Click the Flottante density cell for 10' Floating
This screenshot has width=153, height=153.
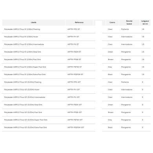tap(125, 82)
